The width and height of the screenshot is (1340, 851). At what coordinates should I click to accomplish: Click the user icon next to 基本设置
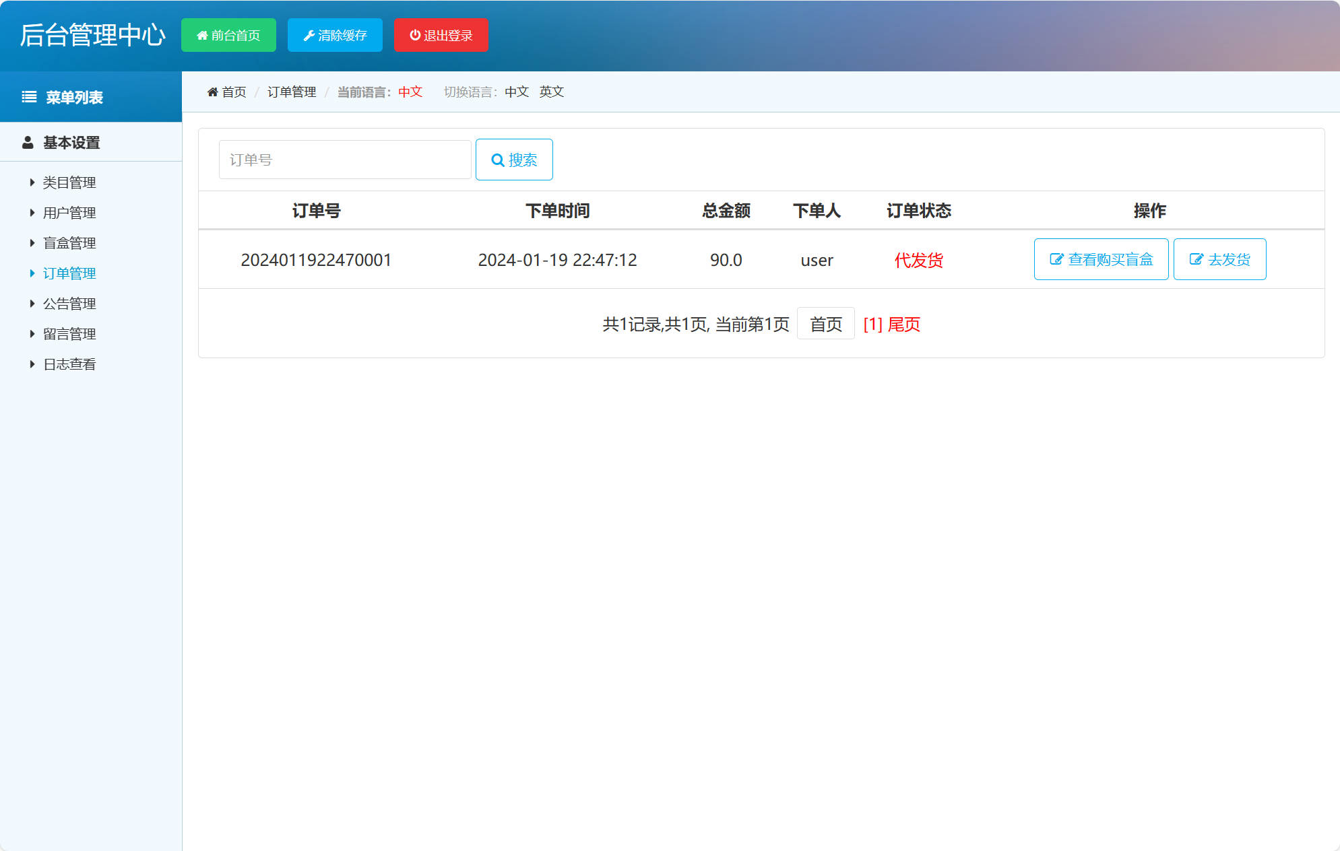pos(28,142)
